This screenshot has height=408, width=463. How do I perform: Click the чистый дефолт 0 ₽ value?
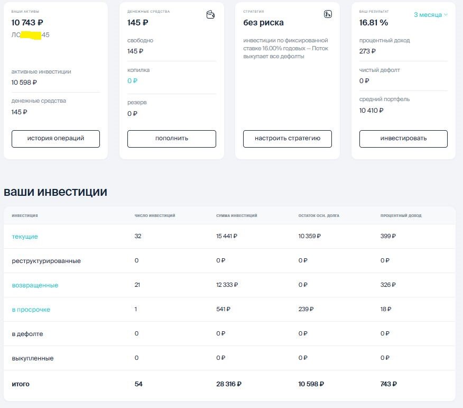(x=364, y=81)
